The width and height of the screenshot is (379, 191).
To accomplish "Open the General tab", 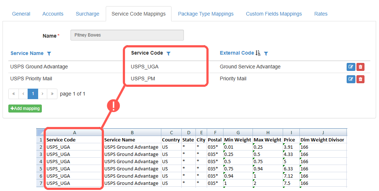I will click(x=21, y=14).
